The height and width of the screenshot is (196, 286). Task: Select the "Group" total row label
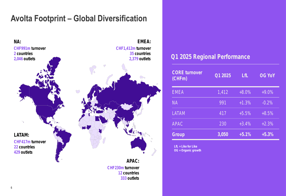(x=178, y=134)
